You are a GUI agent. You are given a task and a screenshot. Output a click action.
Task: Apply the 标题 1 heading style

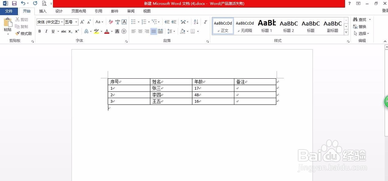point(267,26)
